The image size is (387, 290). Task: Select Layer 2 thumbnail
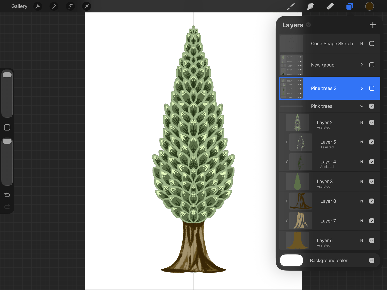click(297, 122)
